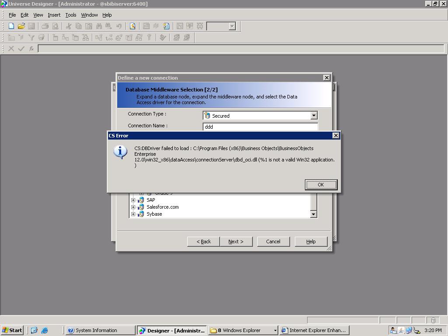Click the Internet Explorer quick launch icon
The image size is (448, 336).
pyautogui.click(x=45, y=330)
